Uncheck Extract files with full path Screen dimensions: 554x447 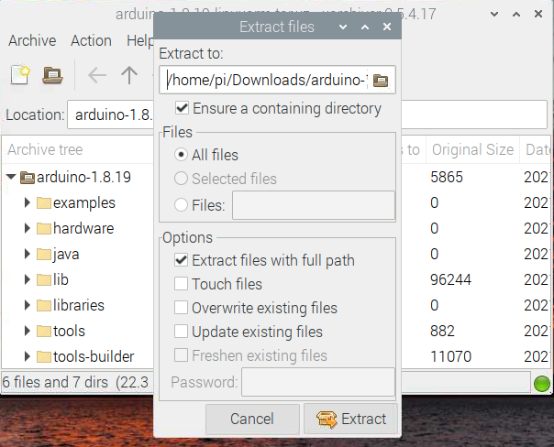(x=181, y=260)
